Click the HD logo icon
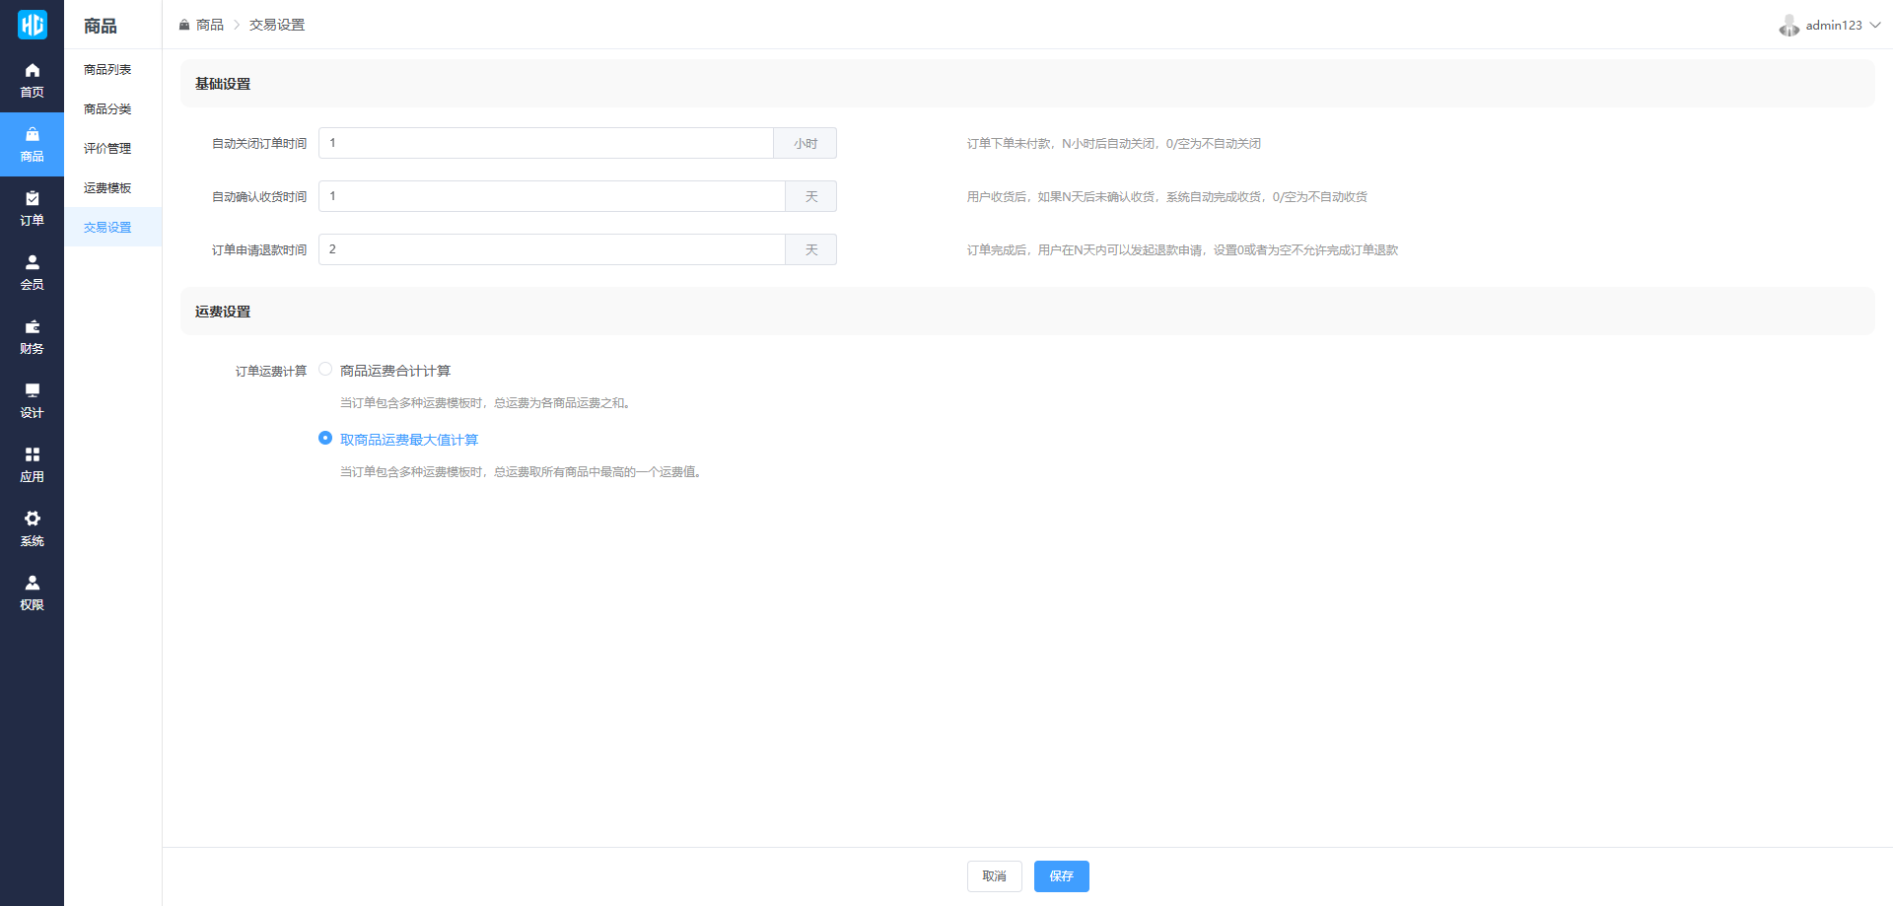This screenshot has width=1893, height=906. [x=32, y=25]
